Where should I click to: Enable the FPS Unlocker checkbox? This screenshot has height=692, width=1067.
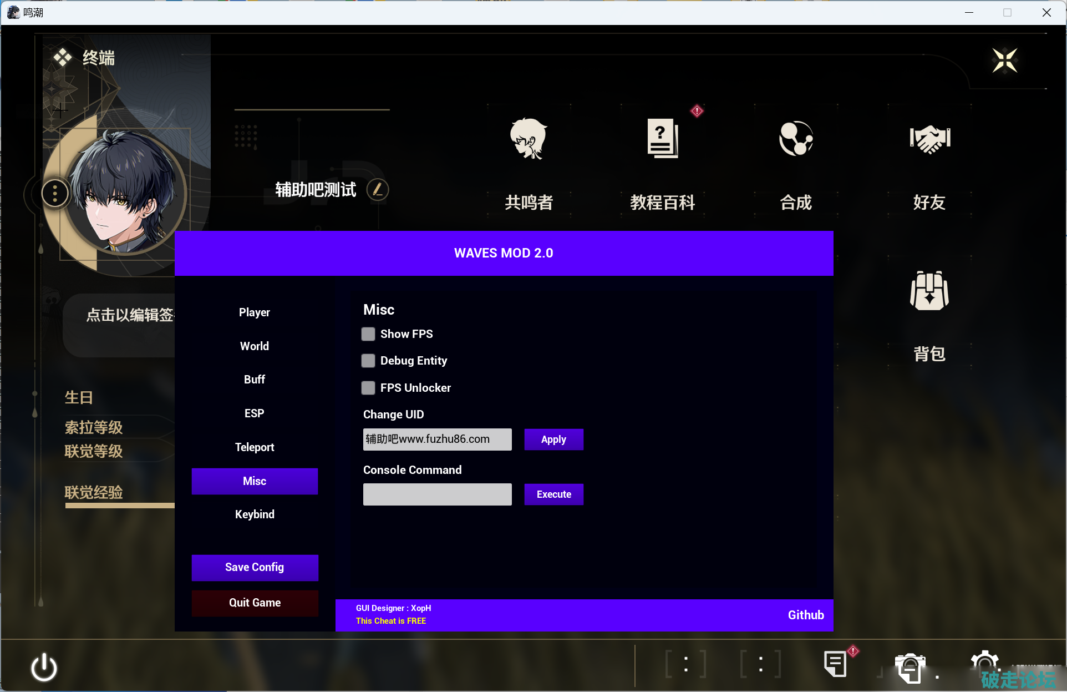click(368, 388)
